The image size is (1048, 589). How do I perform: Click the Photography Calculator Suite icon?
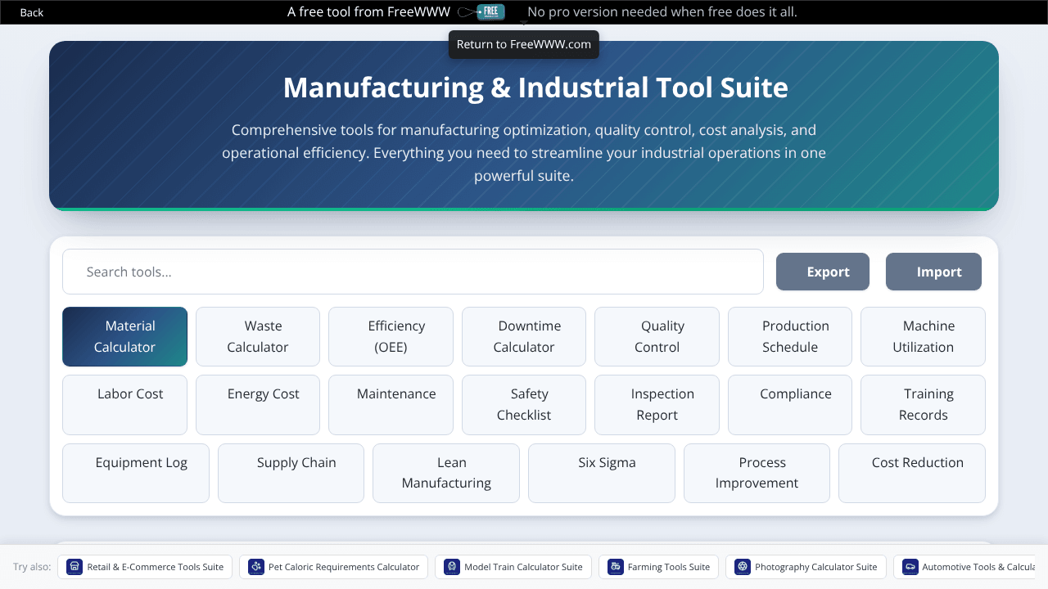(743, 567)
